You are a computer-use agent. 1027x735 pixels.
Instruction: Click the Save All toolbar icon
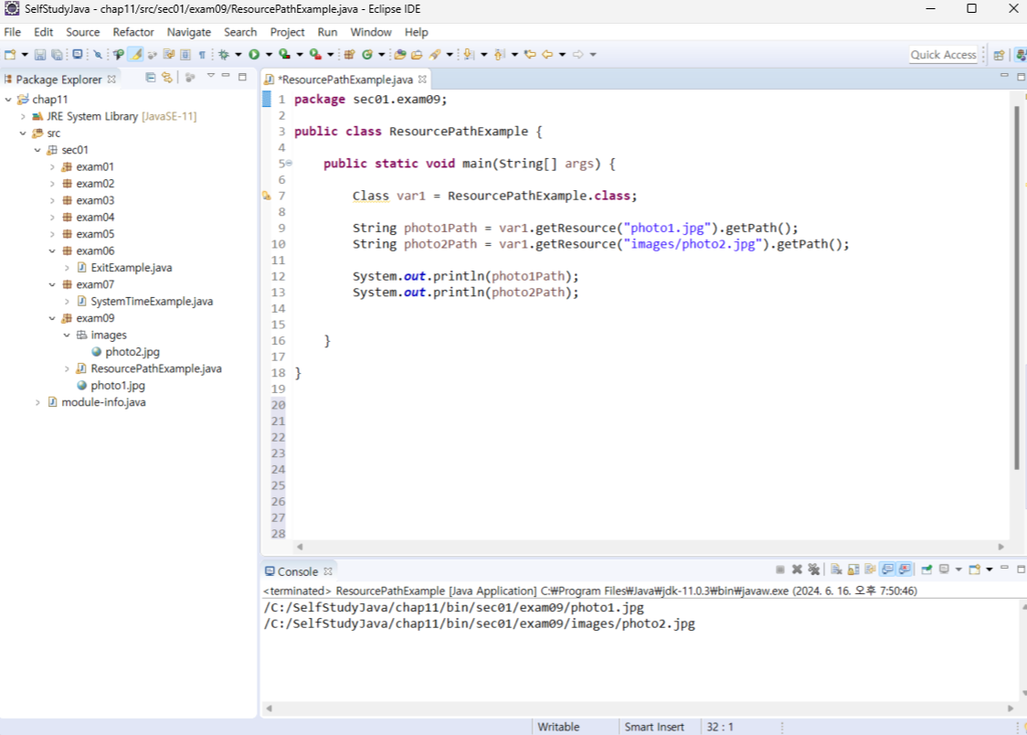(57, 54)
